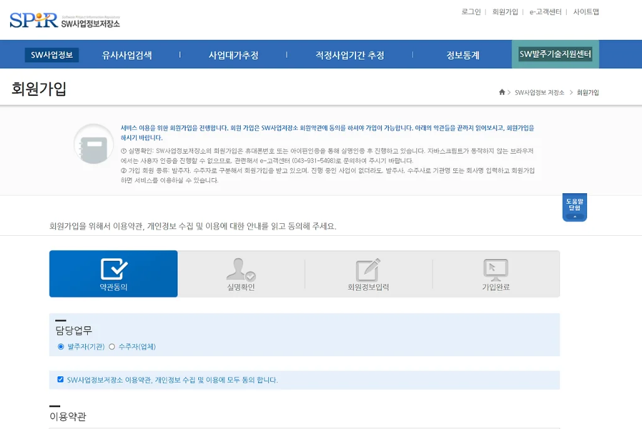The width and height of the screenshot is (642, 429).
Task: Open the 정보통계 menu
Action: tap(463, 55)
